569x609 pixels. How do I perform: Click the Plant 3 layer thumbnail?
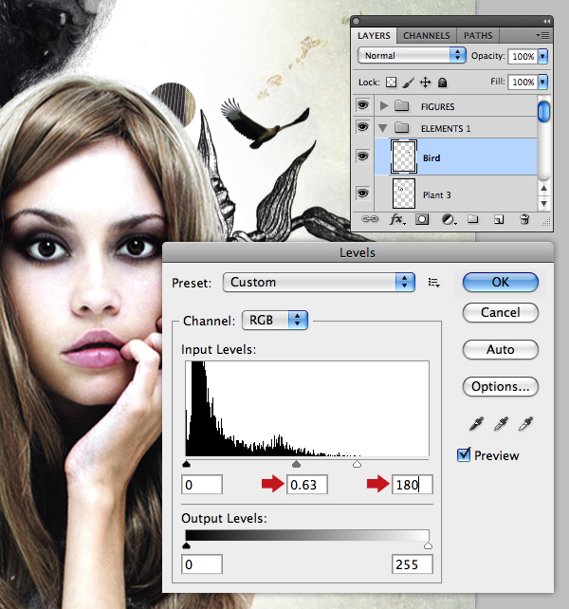[x=404, y=194]
